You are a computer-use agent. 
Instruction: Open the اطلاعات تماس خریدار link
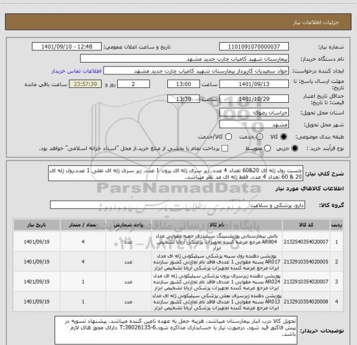[x=76, y=71]
